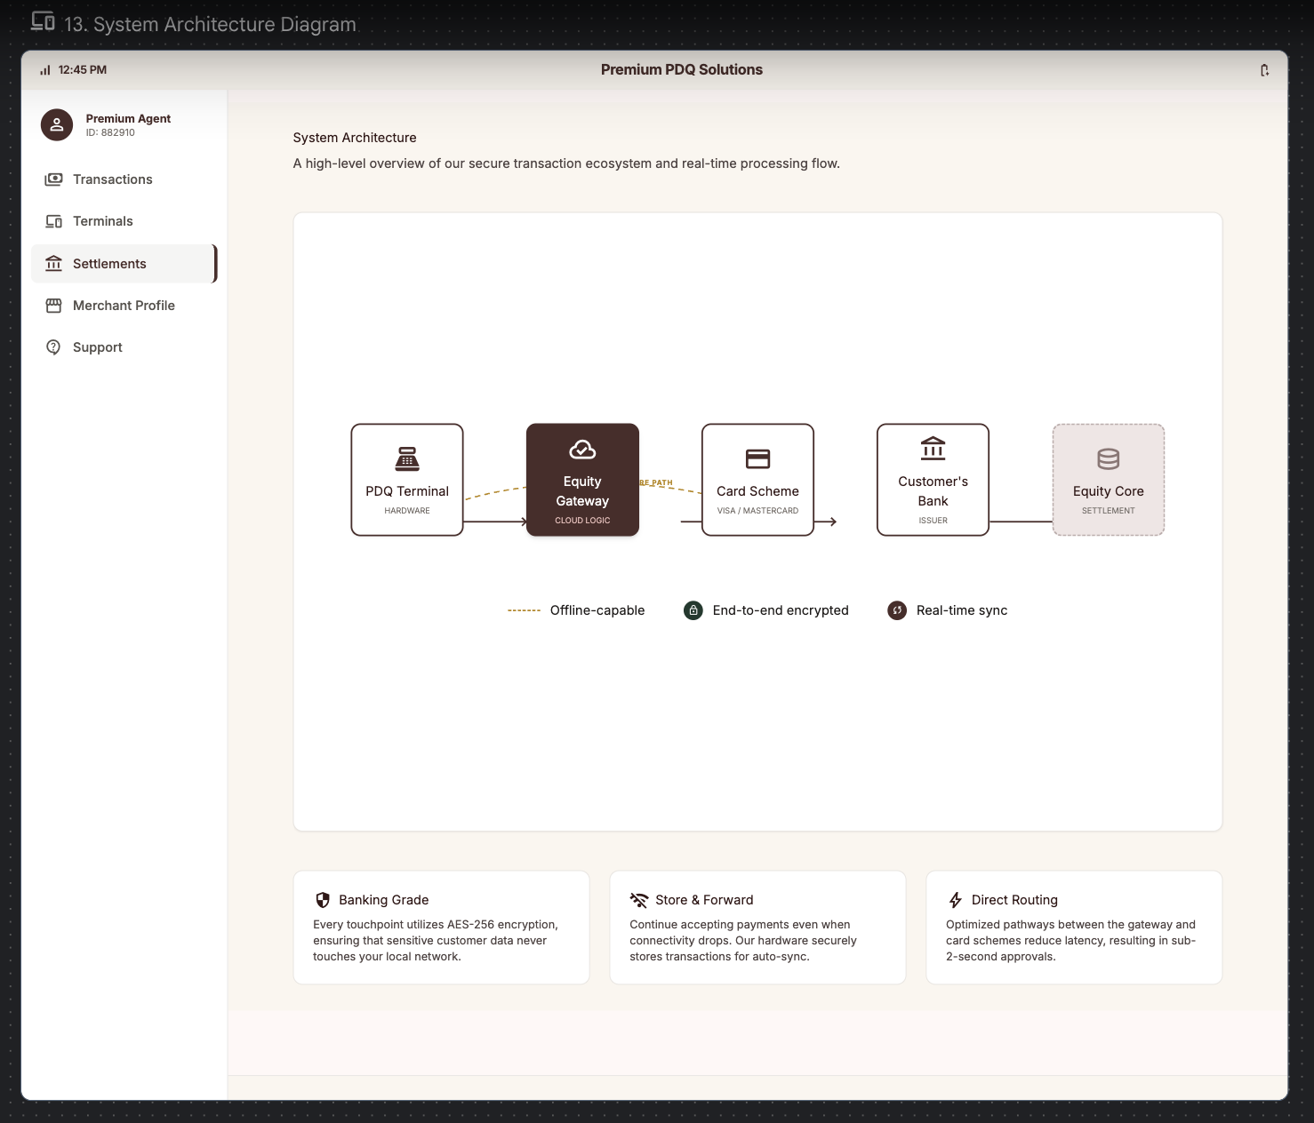Image resolution: width=1314 pixels, height=1123 pixels.
Task: Select the Card Scheme diagram node
Action: [757, 480]
